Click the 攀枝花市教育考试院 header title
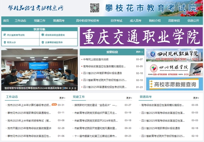The height and width of the screenshot is (142, 204). click(x=151, y=8)
